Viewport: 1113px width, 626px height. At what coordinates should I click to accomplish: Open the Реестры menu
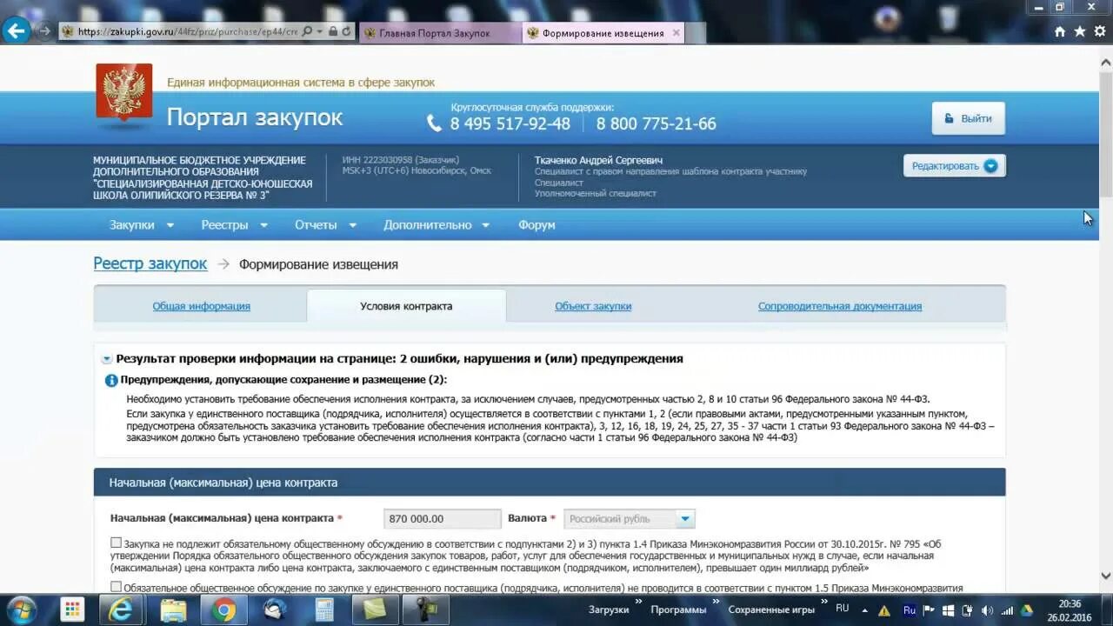click(235, 224)
